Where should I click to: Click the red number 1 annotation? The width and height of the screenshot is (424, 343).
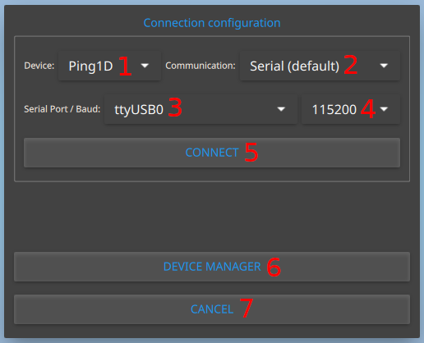[125, 66]
